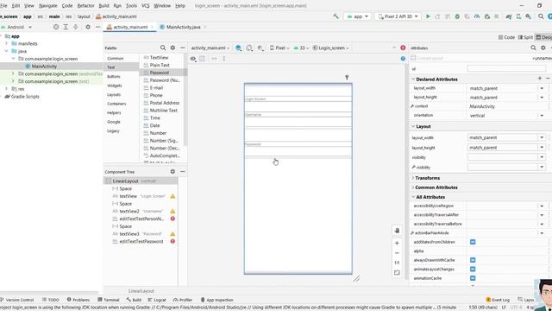Open the API 33 version dropdown
This screenshot has height=311, width=552.
pos(301,48)
